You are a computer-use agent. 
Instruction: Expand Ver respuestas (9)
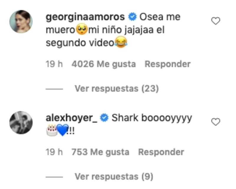114,176
